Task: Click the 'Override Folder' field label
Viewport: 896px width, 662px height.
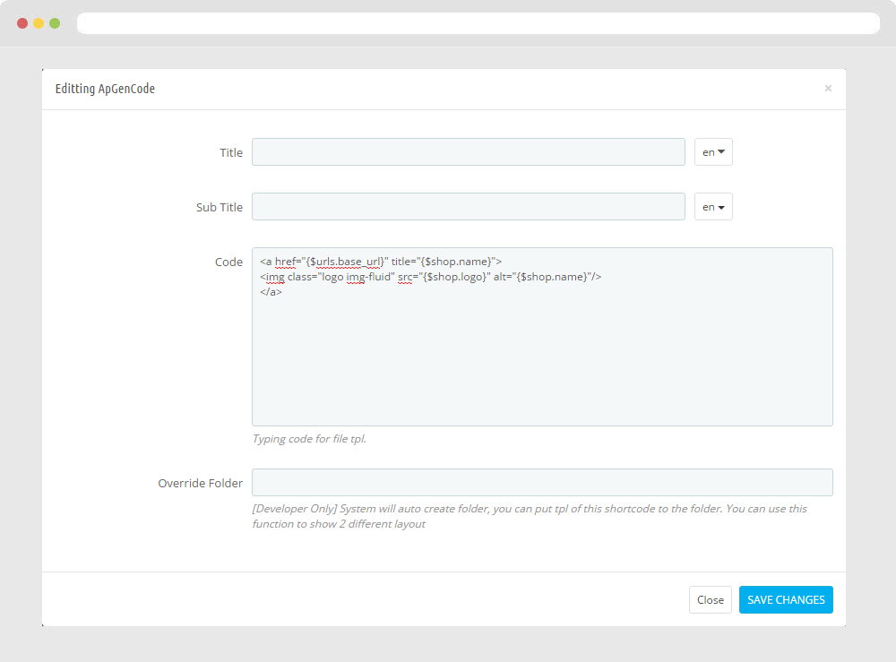Action: pos(201,483)
